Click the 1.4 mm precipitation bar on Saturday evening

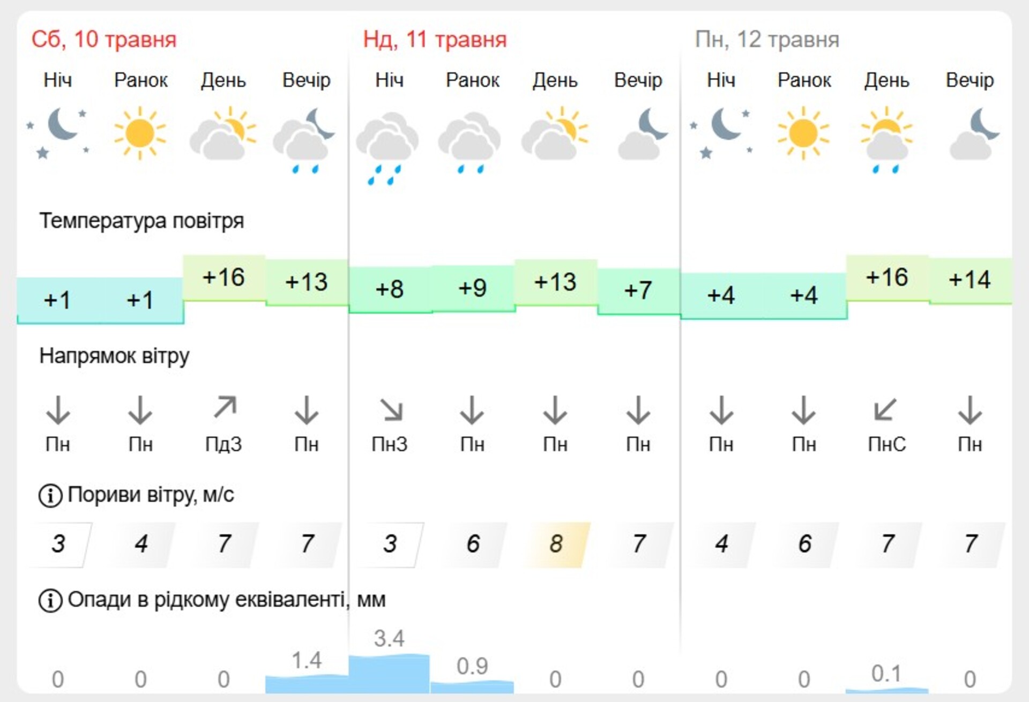(307, 684)
